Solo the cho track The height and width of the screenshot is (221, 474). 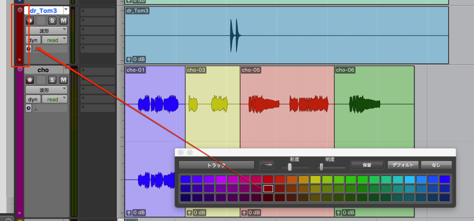click(x=52, y=80)
